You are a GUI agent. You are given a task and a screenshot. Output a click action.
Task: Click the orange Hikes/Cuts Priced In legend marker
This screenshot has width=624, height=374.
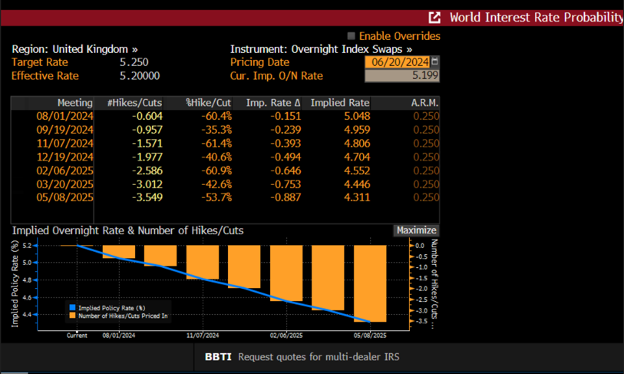(x=73, y=315)
